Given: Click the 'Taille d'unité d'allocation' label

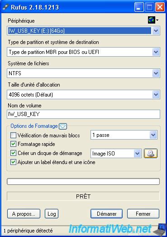Looking at the screenshot, I should [x=34, y=85].
